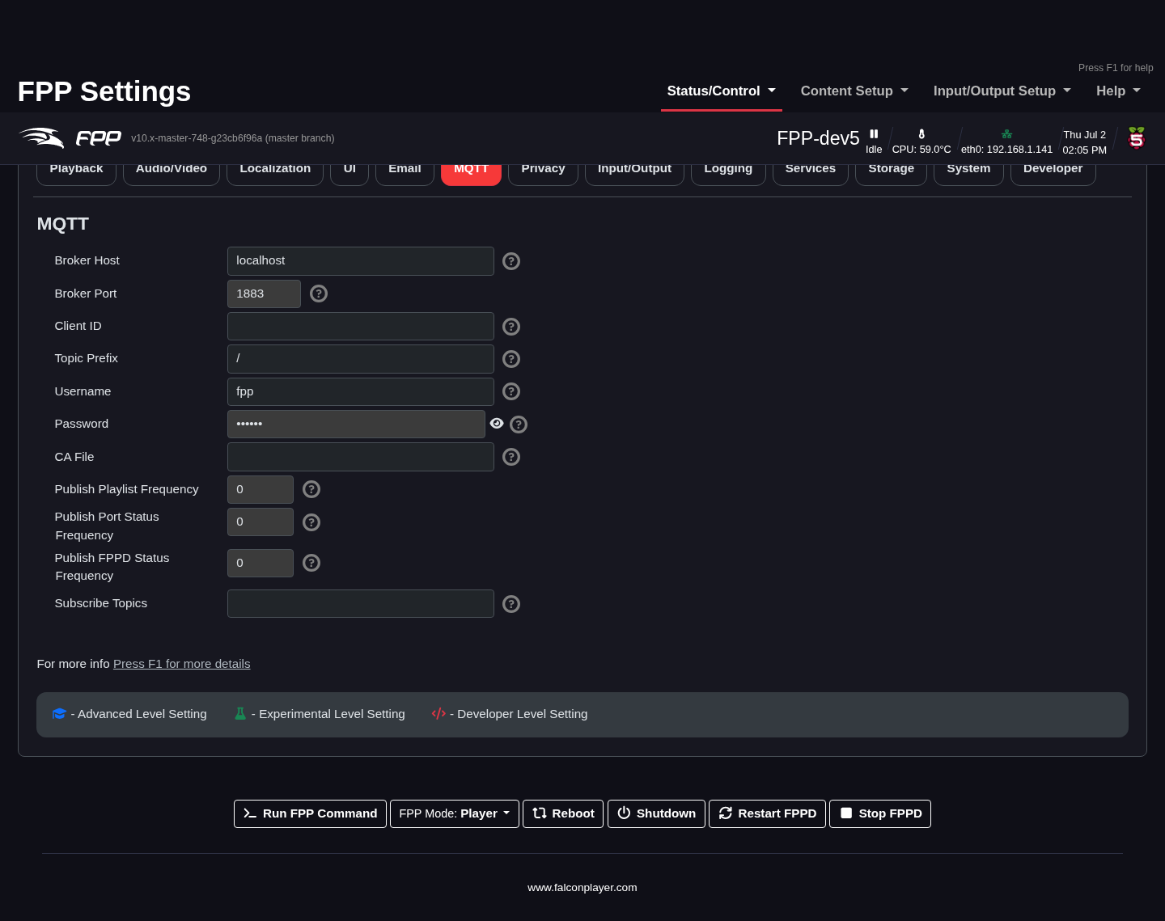Image resolution: width=1165 pixels, height=921 pixels.
Task: Click help icon for Publish FPPD Status Frequency
Action: click(x=311, y=563)
